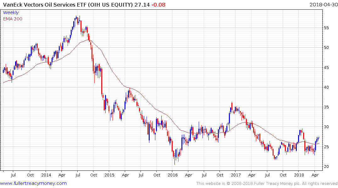Click the 50 price axis label
The image size is (338, 188).
pos(326,48)
